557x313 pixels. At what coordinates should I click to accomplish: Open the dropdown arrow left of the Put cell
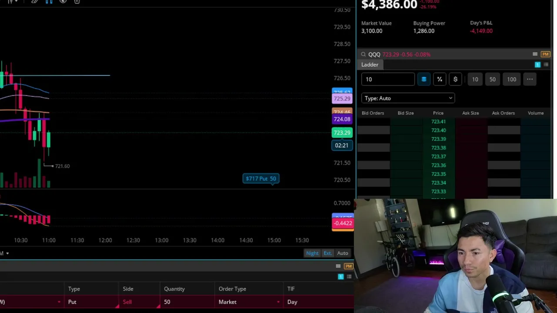point(59,302)
